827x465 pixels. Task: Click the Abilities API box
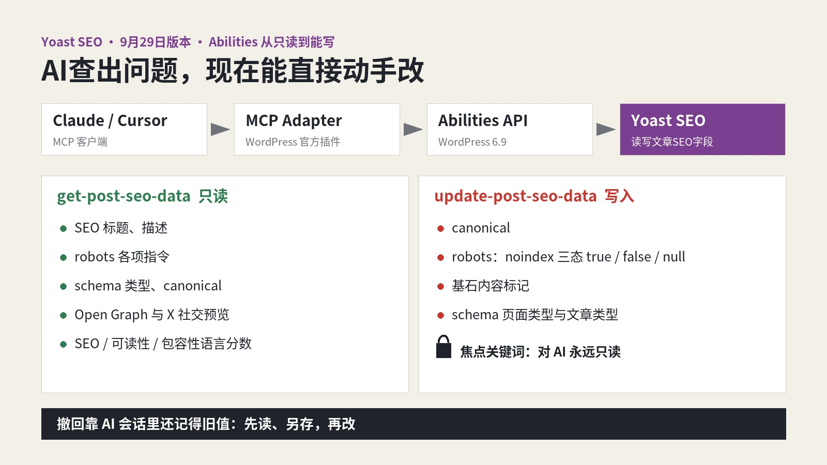510,129
